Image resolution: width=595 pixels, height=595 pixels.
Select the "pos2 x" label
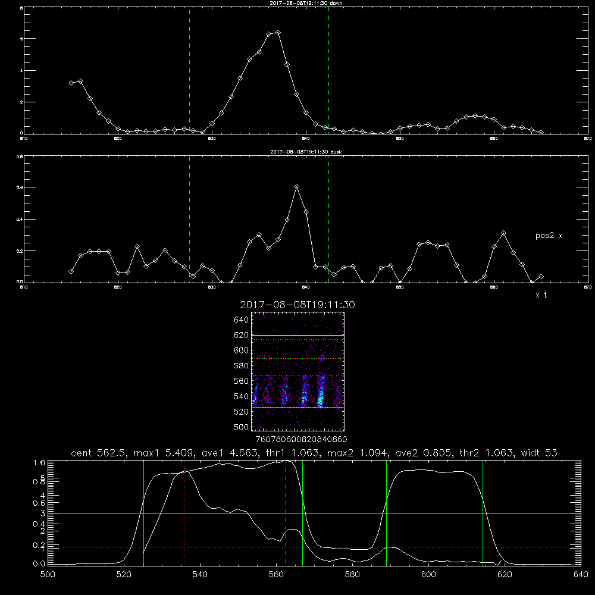(x=549, y=236)
